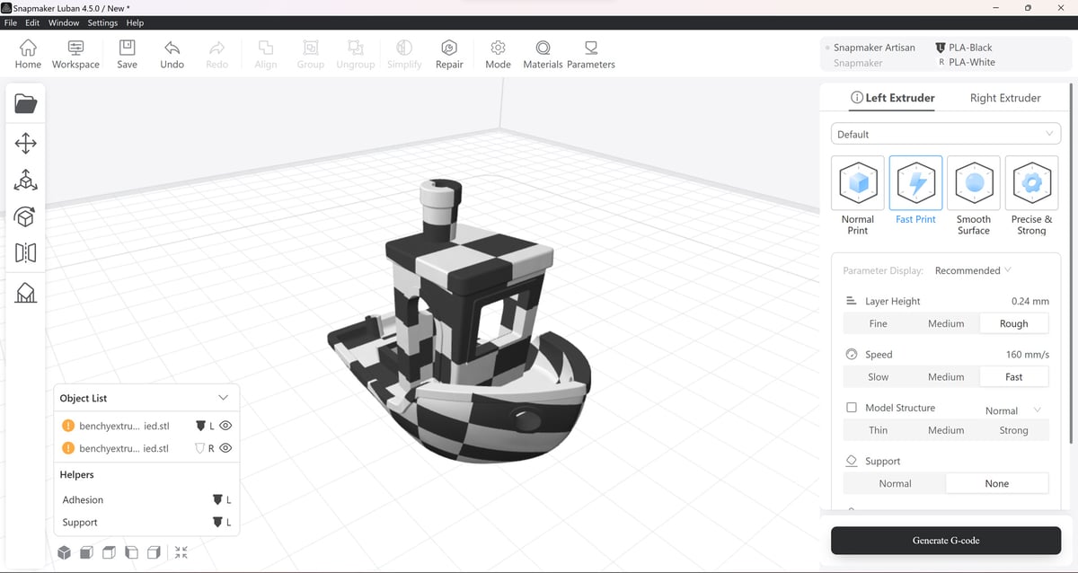Click the right panel vertical scrollbar

1071,263
